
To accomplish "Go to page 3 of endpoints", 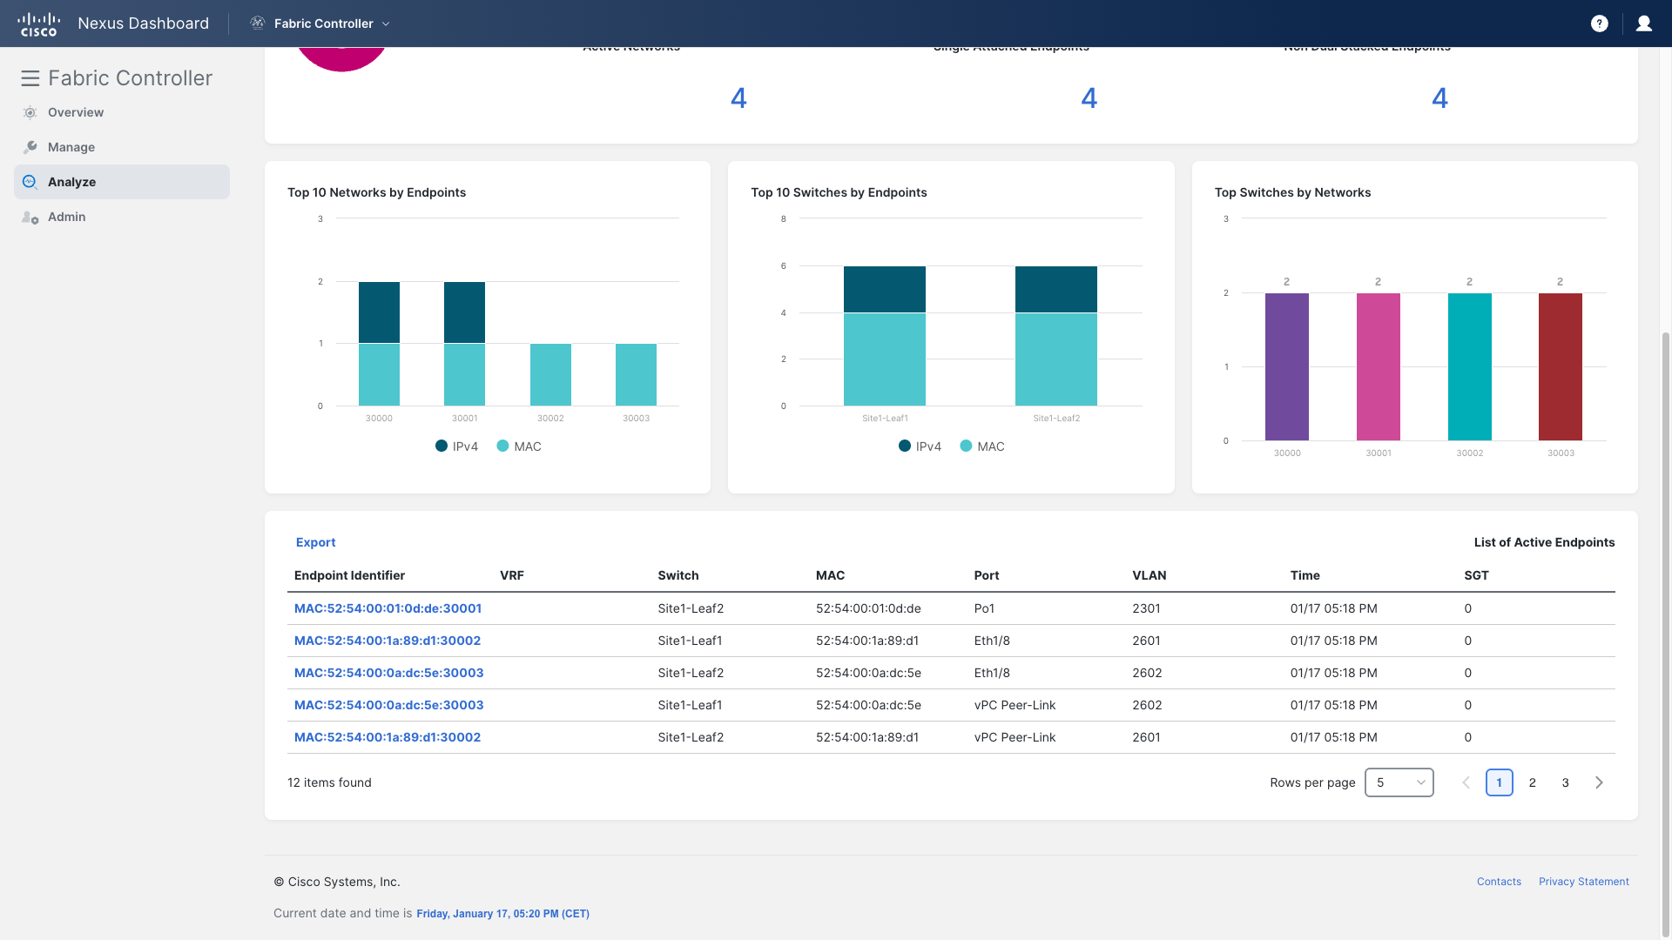I will (x=1566, y=782).
